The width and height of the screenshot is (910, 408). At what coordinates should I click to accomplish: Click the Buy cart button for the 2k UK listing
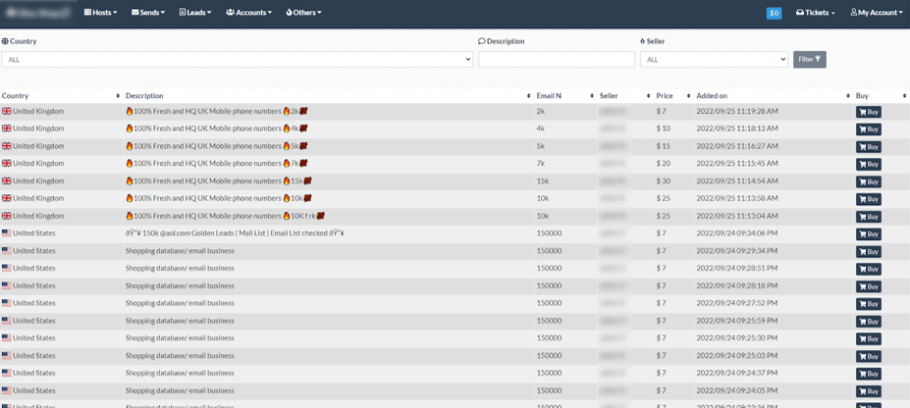pos(868,112)
